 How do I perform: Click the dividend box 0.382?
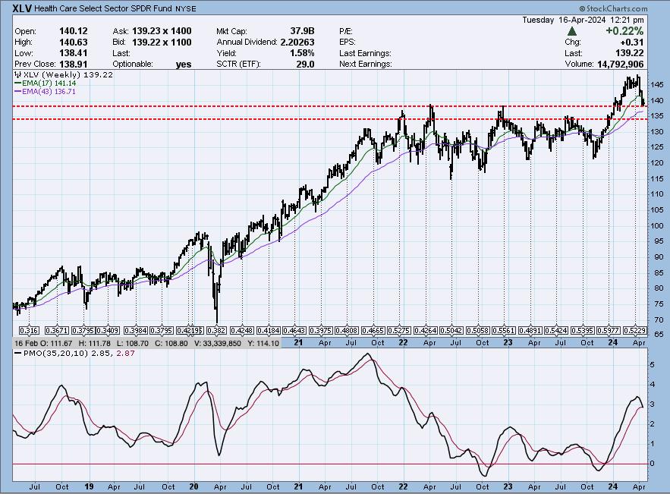point(216,330)
